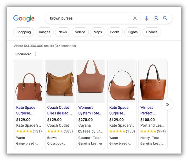Select the Maps tab
The image size is (188, 161).
point(98,32)
